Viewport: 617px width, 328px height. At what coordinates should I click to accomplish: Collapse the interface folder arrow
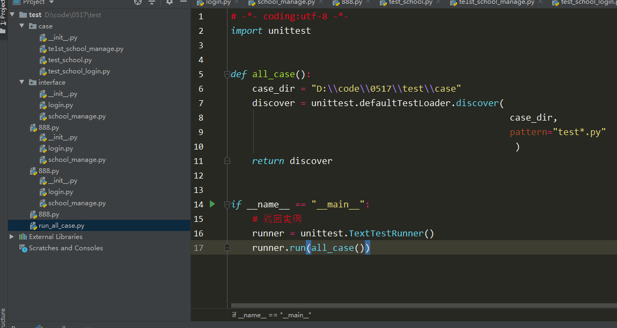[x=21, y=82]
